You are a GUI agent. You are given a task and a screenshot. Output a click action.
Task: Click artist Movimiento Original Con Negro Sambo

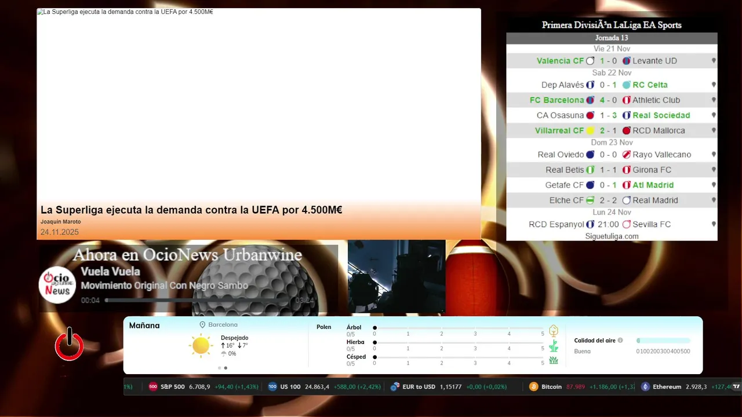pyautogui.click(x=165, y=286)
